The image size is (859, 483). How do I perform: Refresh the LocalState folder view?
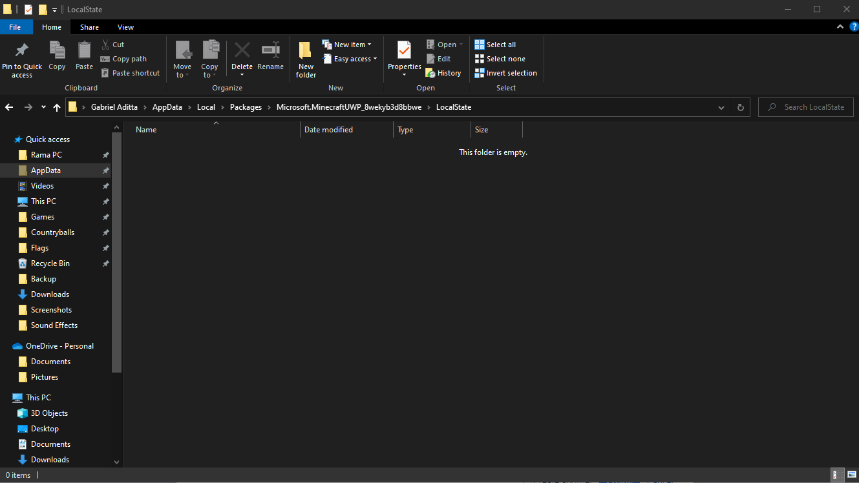pyautogui.click(x=741, y=107)
